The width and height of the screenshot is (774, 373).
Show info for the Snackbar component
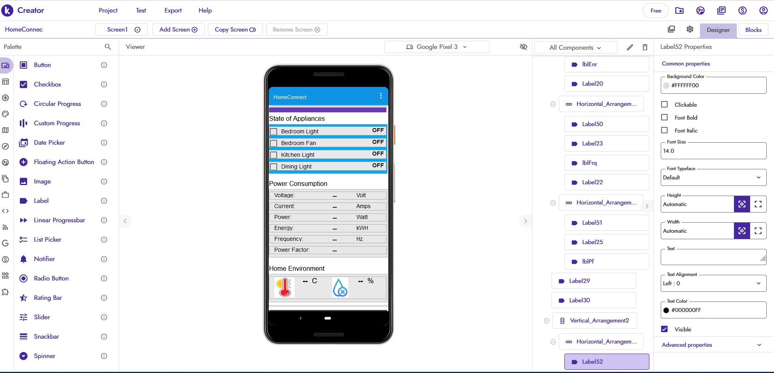pos(104,337)
